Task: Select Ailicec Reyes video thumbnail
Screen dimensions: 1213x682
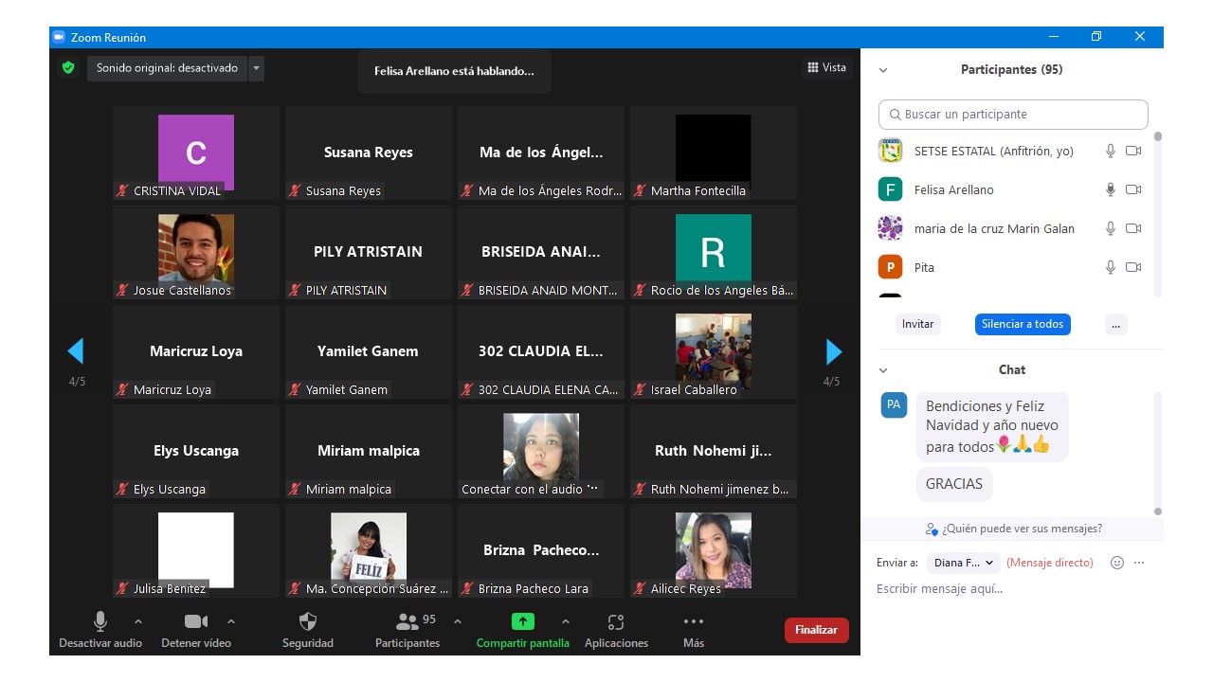Action: 714,550
